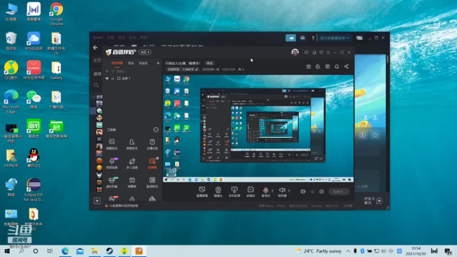This screenshot has width=457, height=257.
Task: Click the orange highlighted toolbox icon
Action: [x=152, y=163]
